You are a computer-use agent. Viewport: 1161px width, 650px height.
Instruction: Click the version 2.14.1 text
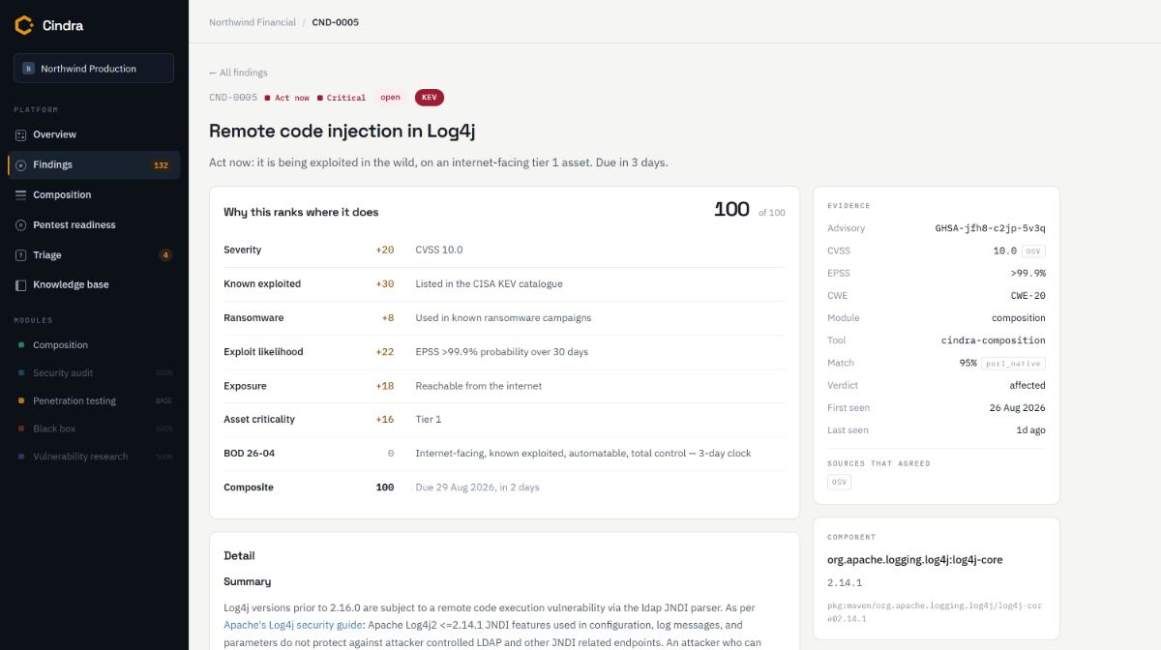[x=845, y=582]
